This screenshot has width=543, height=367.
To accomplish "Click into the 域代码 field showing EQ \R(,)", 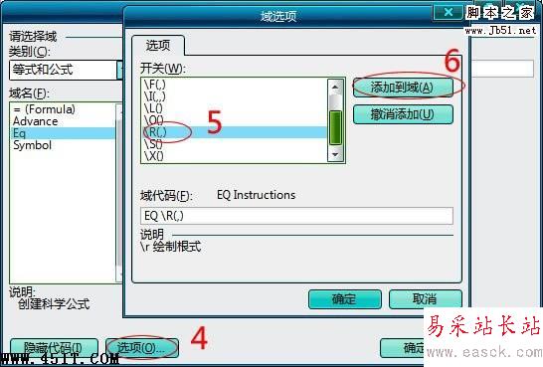I will click(x=296, y=216).
